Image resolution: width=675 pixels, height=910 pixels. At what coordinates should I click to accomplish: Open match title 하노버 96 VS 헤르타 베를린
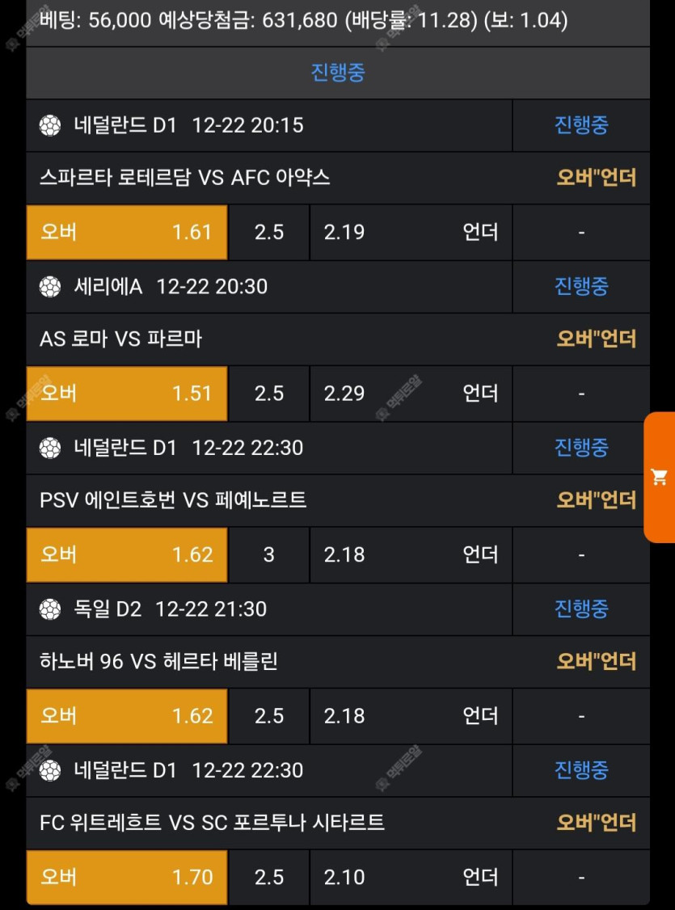[x=159, y=661]
